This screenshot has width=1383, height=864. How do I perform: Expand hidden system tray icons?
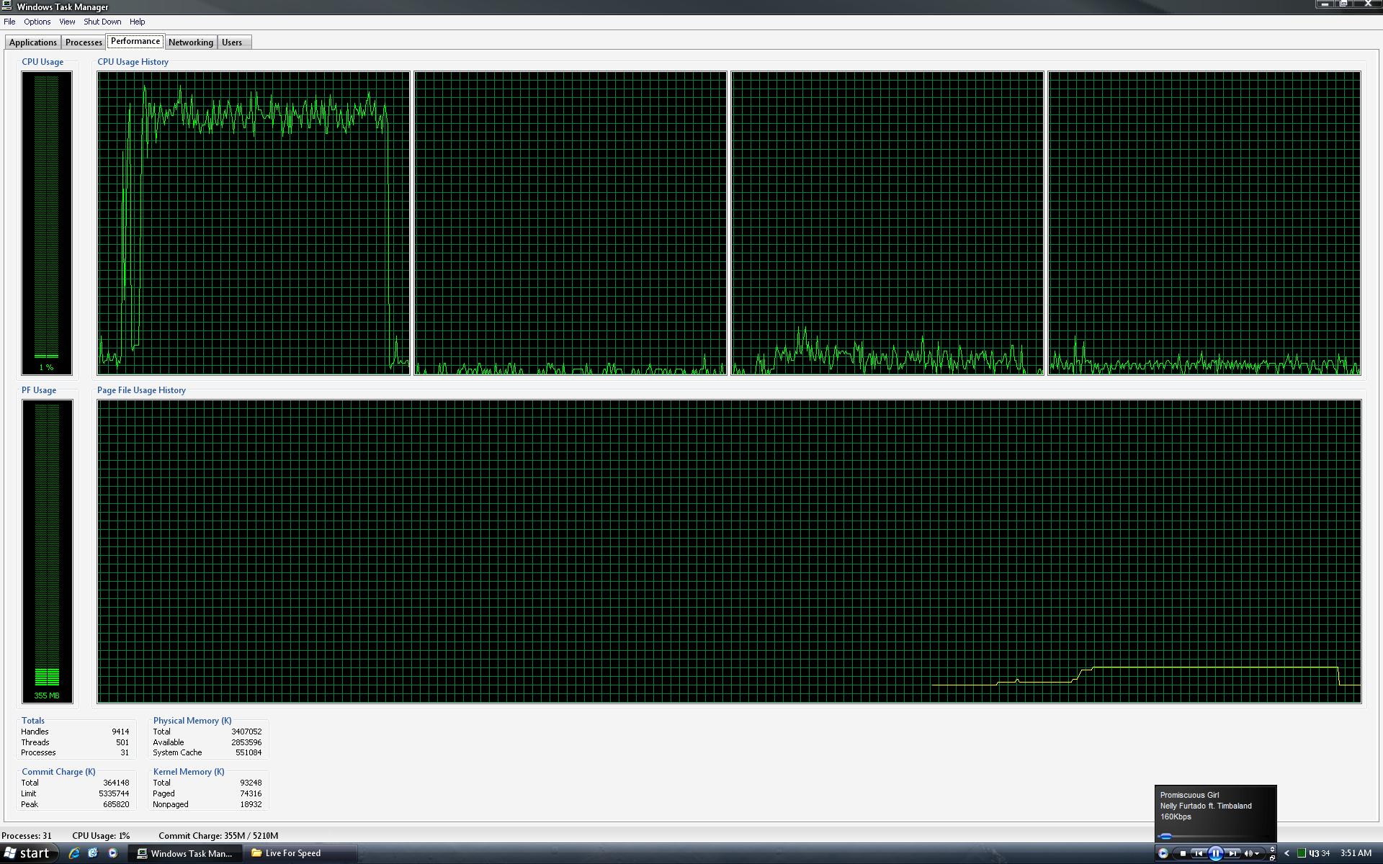[x=1286, y=853]
